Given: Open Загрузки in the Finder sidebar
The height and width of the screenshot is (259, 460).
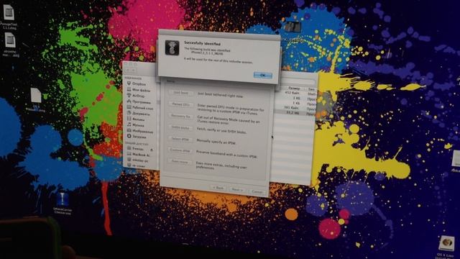Looking at the screenshot, I should tap(137, 137).
